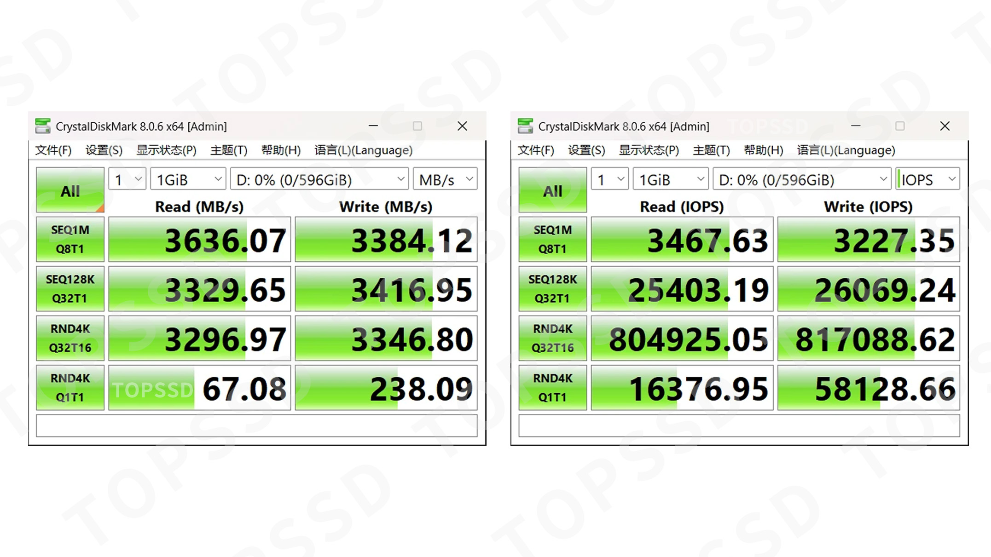
Task: Click the CrystalDiskMark app icon in right window
Action: click(x=525, y=126)
